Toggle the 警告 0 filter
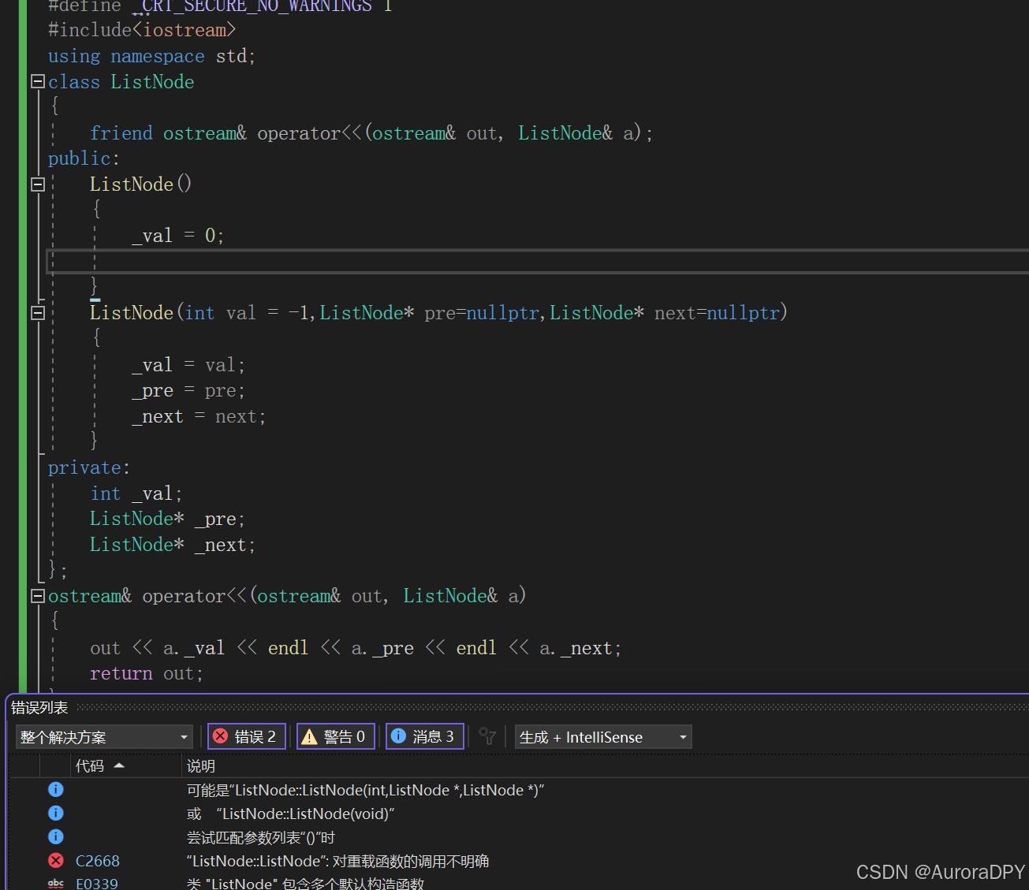The width and height of the screenshot is (1029, 890). pos(335,736)
